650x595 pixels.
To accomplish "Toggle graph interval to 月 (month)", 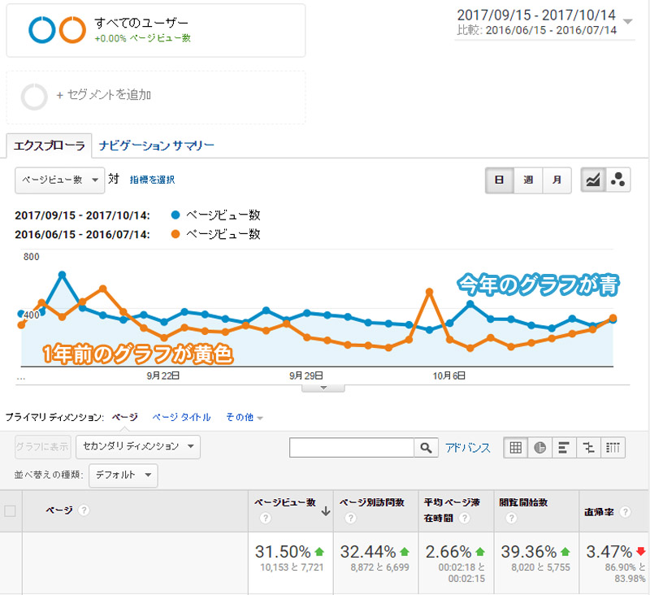I will [x=557, y=180].
